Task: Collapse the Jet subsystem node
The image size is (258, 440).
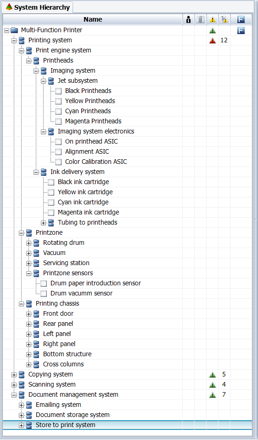Action: pos(43,81)
